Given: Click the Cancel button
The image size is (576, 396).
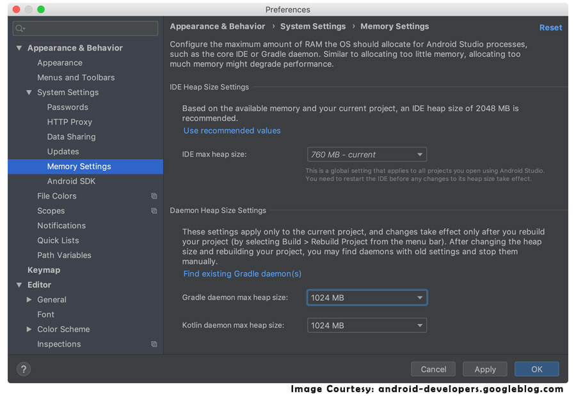Looking at the screenshot, I should (433, 369).
